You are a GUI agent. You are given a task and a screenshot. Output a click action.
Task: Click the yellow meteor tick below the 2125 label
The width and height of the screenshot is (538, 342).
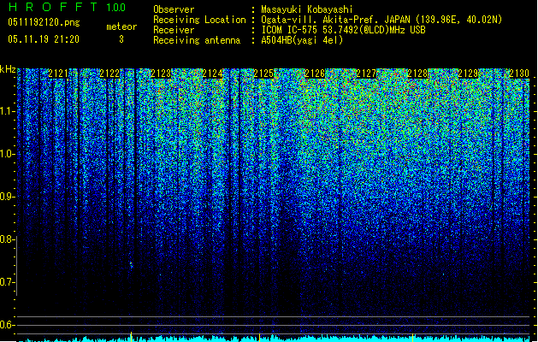click(x=259, y=337)
